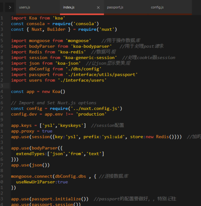201x206 pixels.
Task: Click the 'production' string
Action: [x=91, y=114]
